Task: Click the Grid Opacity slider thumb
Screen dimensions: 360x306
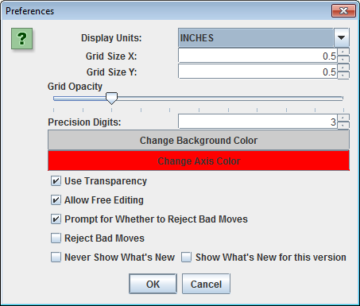Action: click(x=111, y=99)
